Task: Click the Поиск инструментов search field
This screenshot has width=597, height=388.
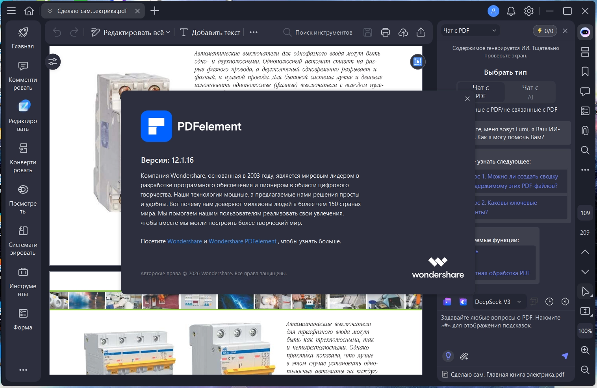Action: tap(318, 32)
